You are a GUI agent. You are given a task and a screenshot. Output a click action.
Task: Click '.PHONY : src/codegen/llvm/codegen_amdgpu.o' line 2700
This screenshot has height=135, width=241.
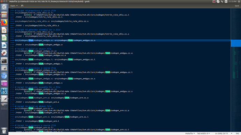tap(39, 45)
